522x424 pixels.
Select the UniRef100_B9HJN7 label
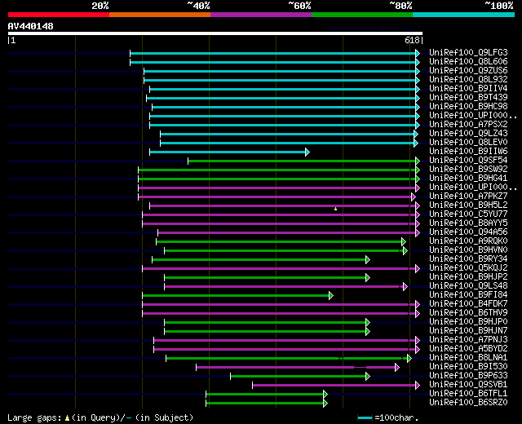coord(468,331)
